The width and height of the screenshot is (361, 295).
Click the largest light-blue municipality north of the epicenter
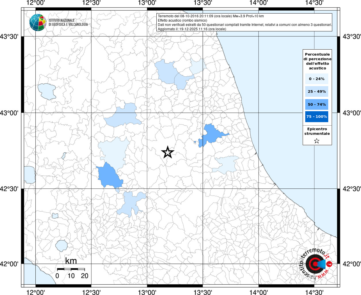(166, 71)
